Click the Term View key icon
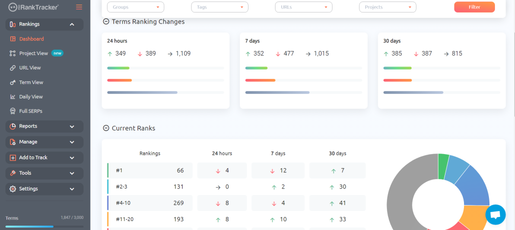Image resolution: width=515 pixels, height=230 pixels. coord(13,82)
